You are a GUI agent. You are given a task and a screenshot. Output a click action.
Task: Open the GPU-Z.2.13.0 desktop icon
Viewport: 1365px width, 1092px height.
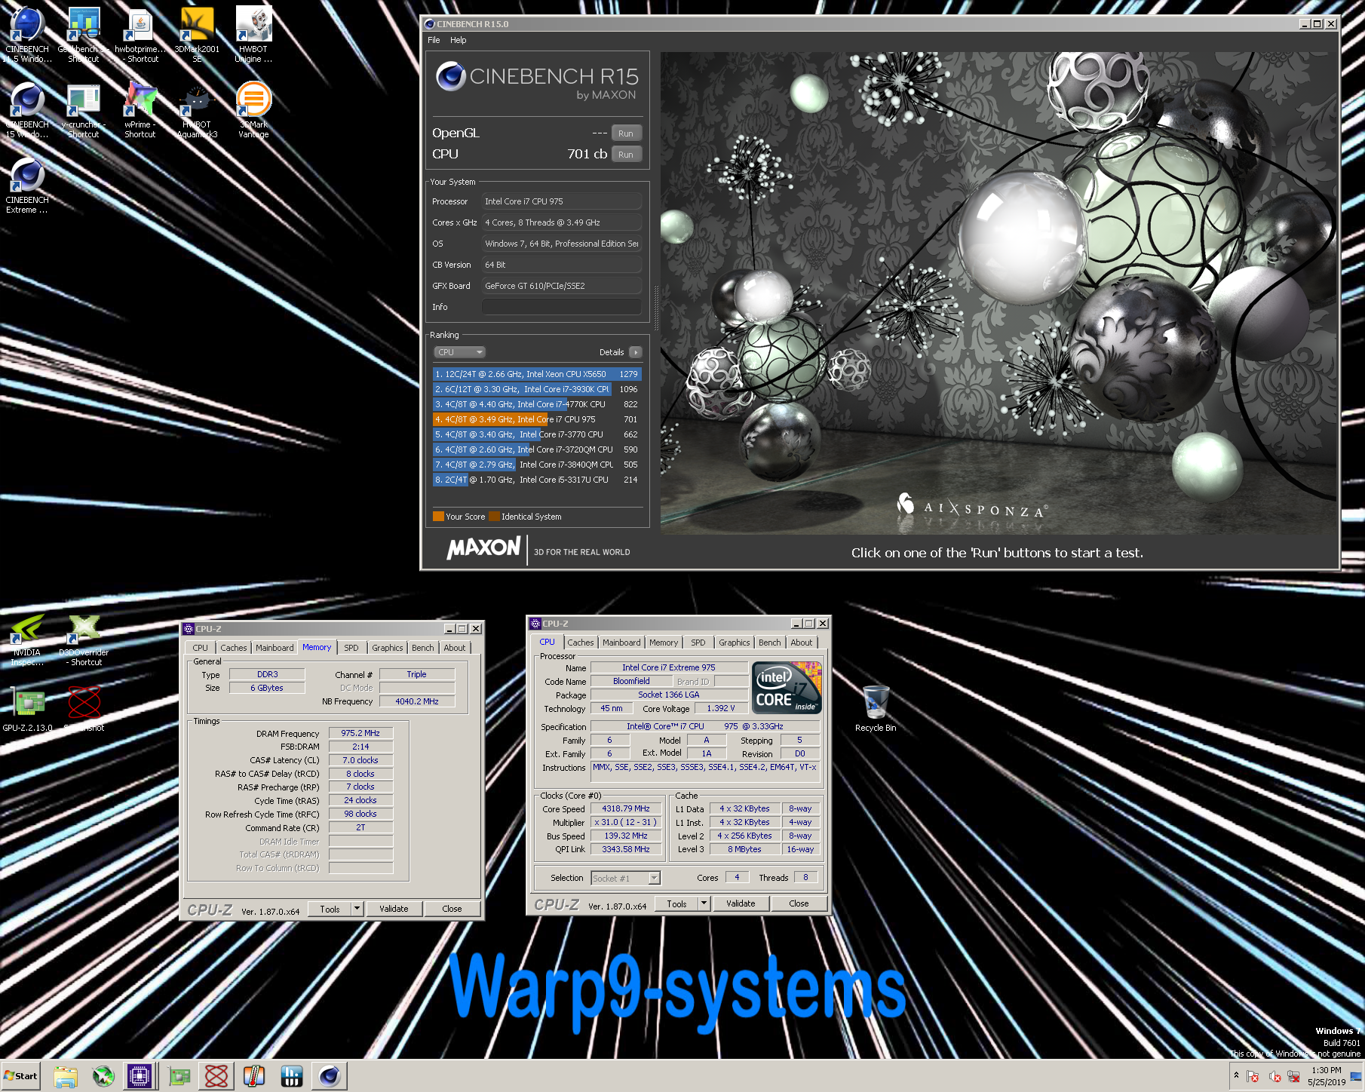coord(28,709)
